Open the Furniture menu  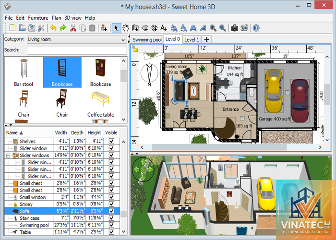tap(38, 18)
